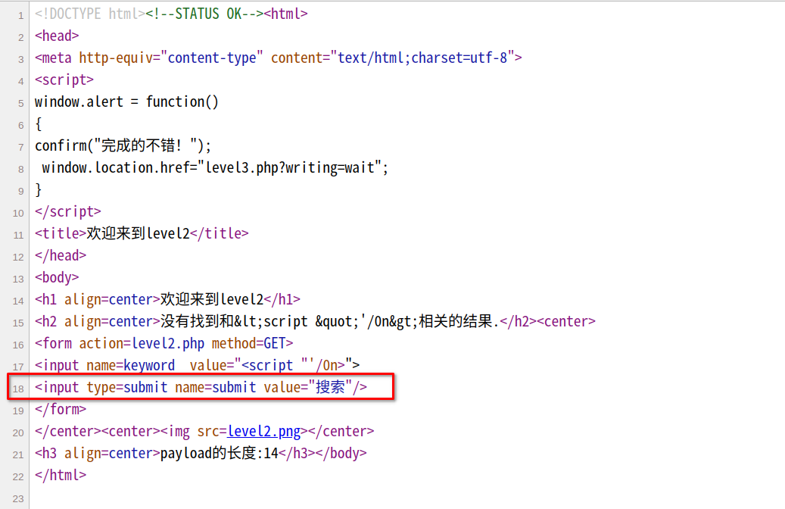This screenshot has height=509, width=785.
Task: Click the title tag text 欢迎来到level2
Action: [x=139, y=233]
